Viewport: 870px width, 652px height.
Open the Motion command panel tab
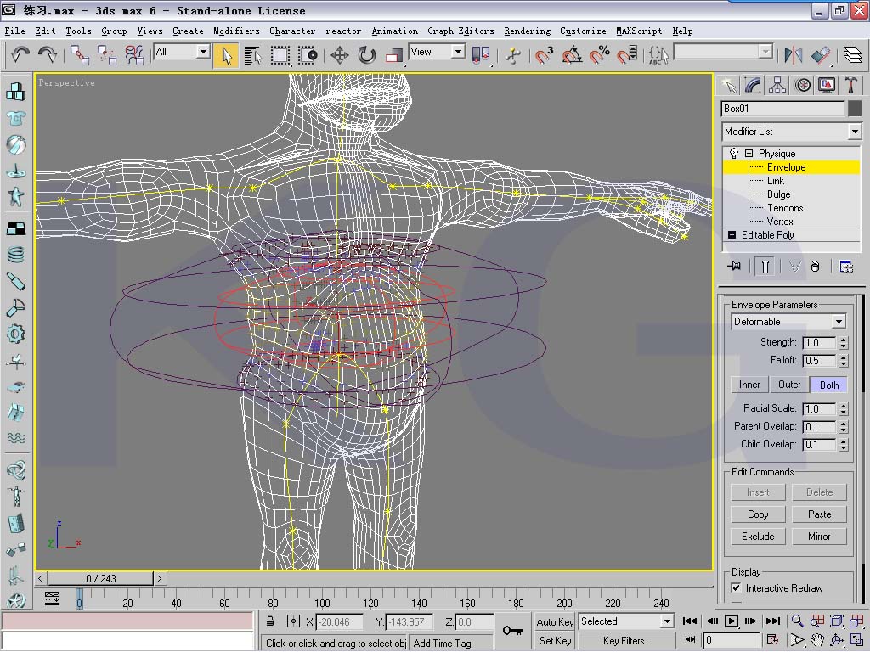coord(802,85)
